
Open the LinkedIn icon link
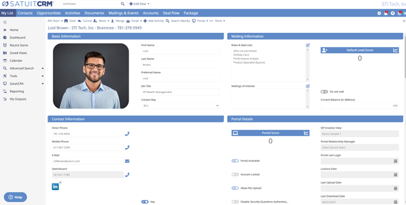(55, 186)
